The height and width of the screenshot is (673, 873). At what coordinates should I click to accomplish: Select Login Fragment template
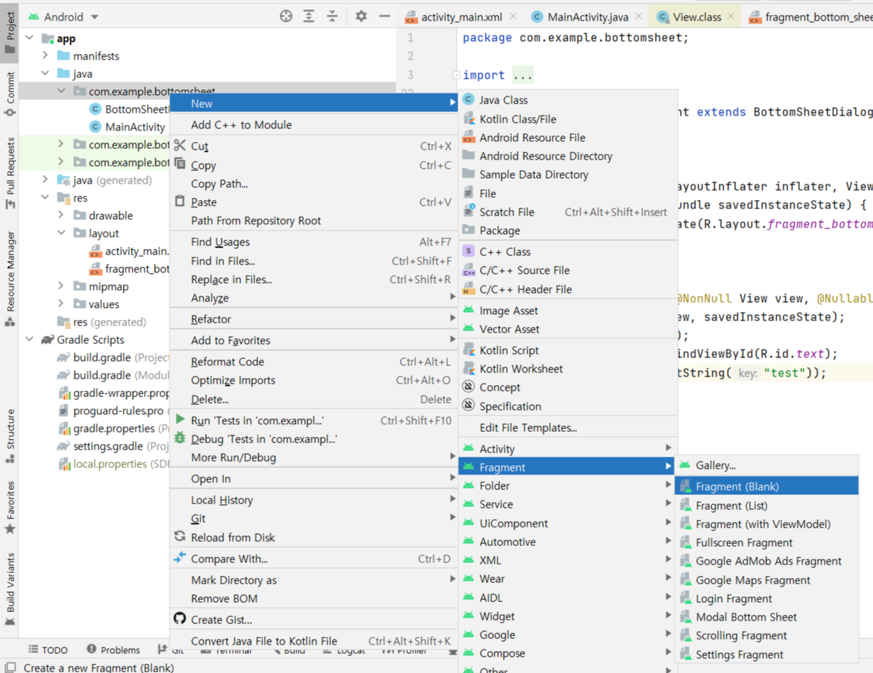767,599
